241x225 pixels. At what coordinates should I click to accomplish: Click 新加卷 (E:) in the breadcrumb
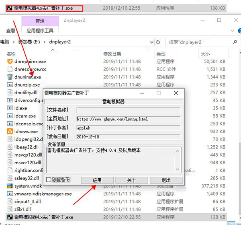[29, 42]
